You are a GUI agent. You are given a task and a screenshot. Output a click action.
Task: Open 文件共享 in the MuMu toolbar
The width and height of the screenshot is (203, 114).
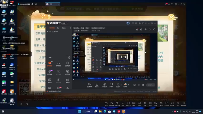click(167, 104)
